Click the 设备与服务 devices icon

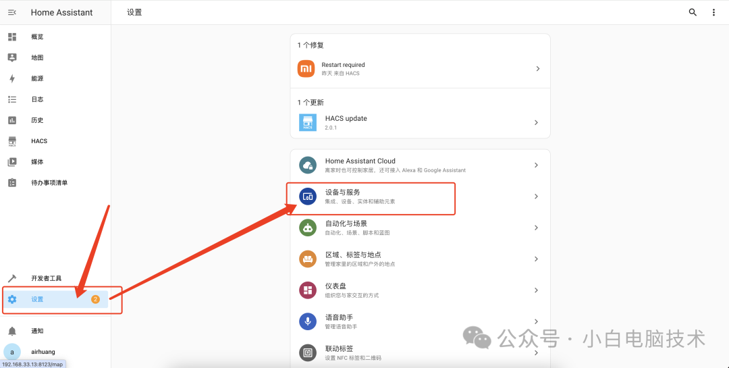[x=308, y=196]
